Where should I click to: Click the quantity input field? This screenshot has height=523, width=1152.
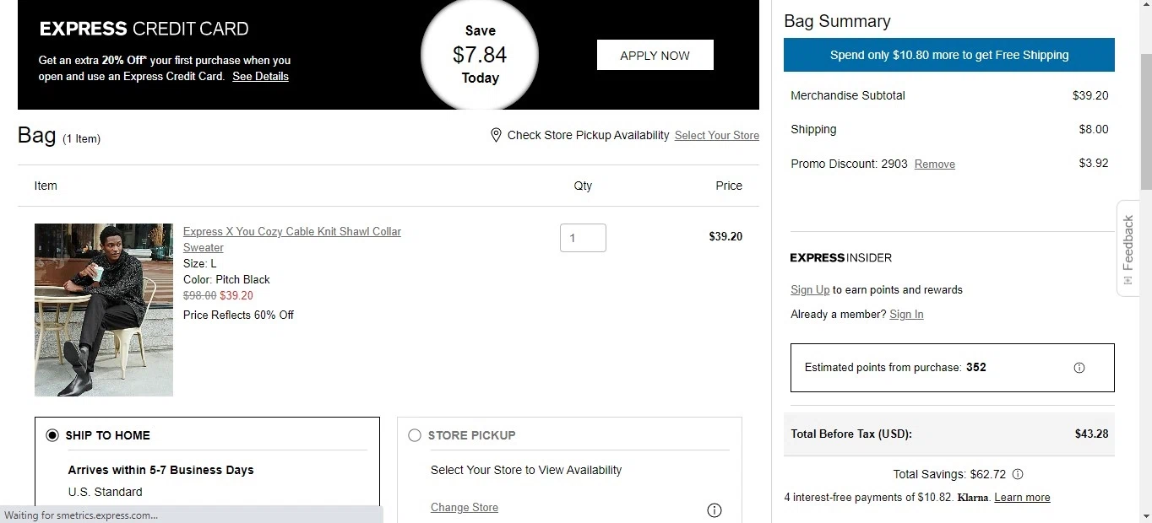(583, 238)
